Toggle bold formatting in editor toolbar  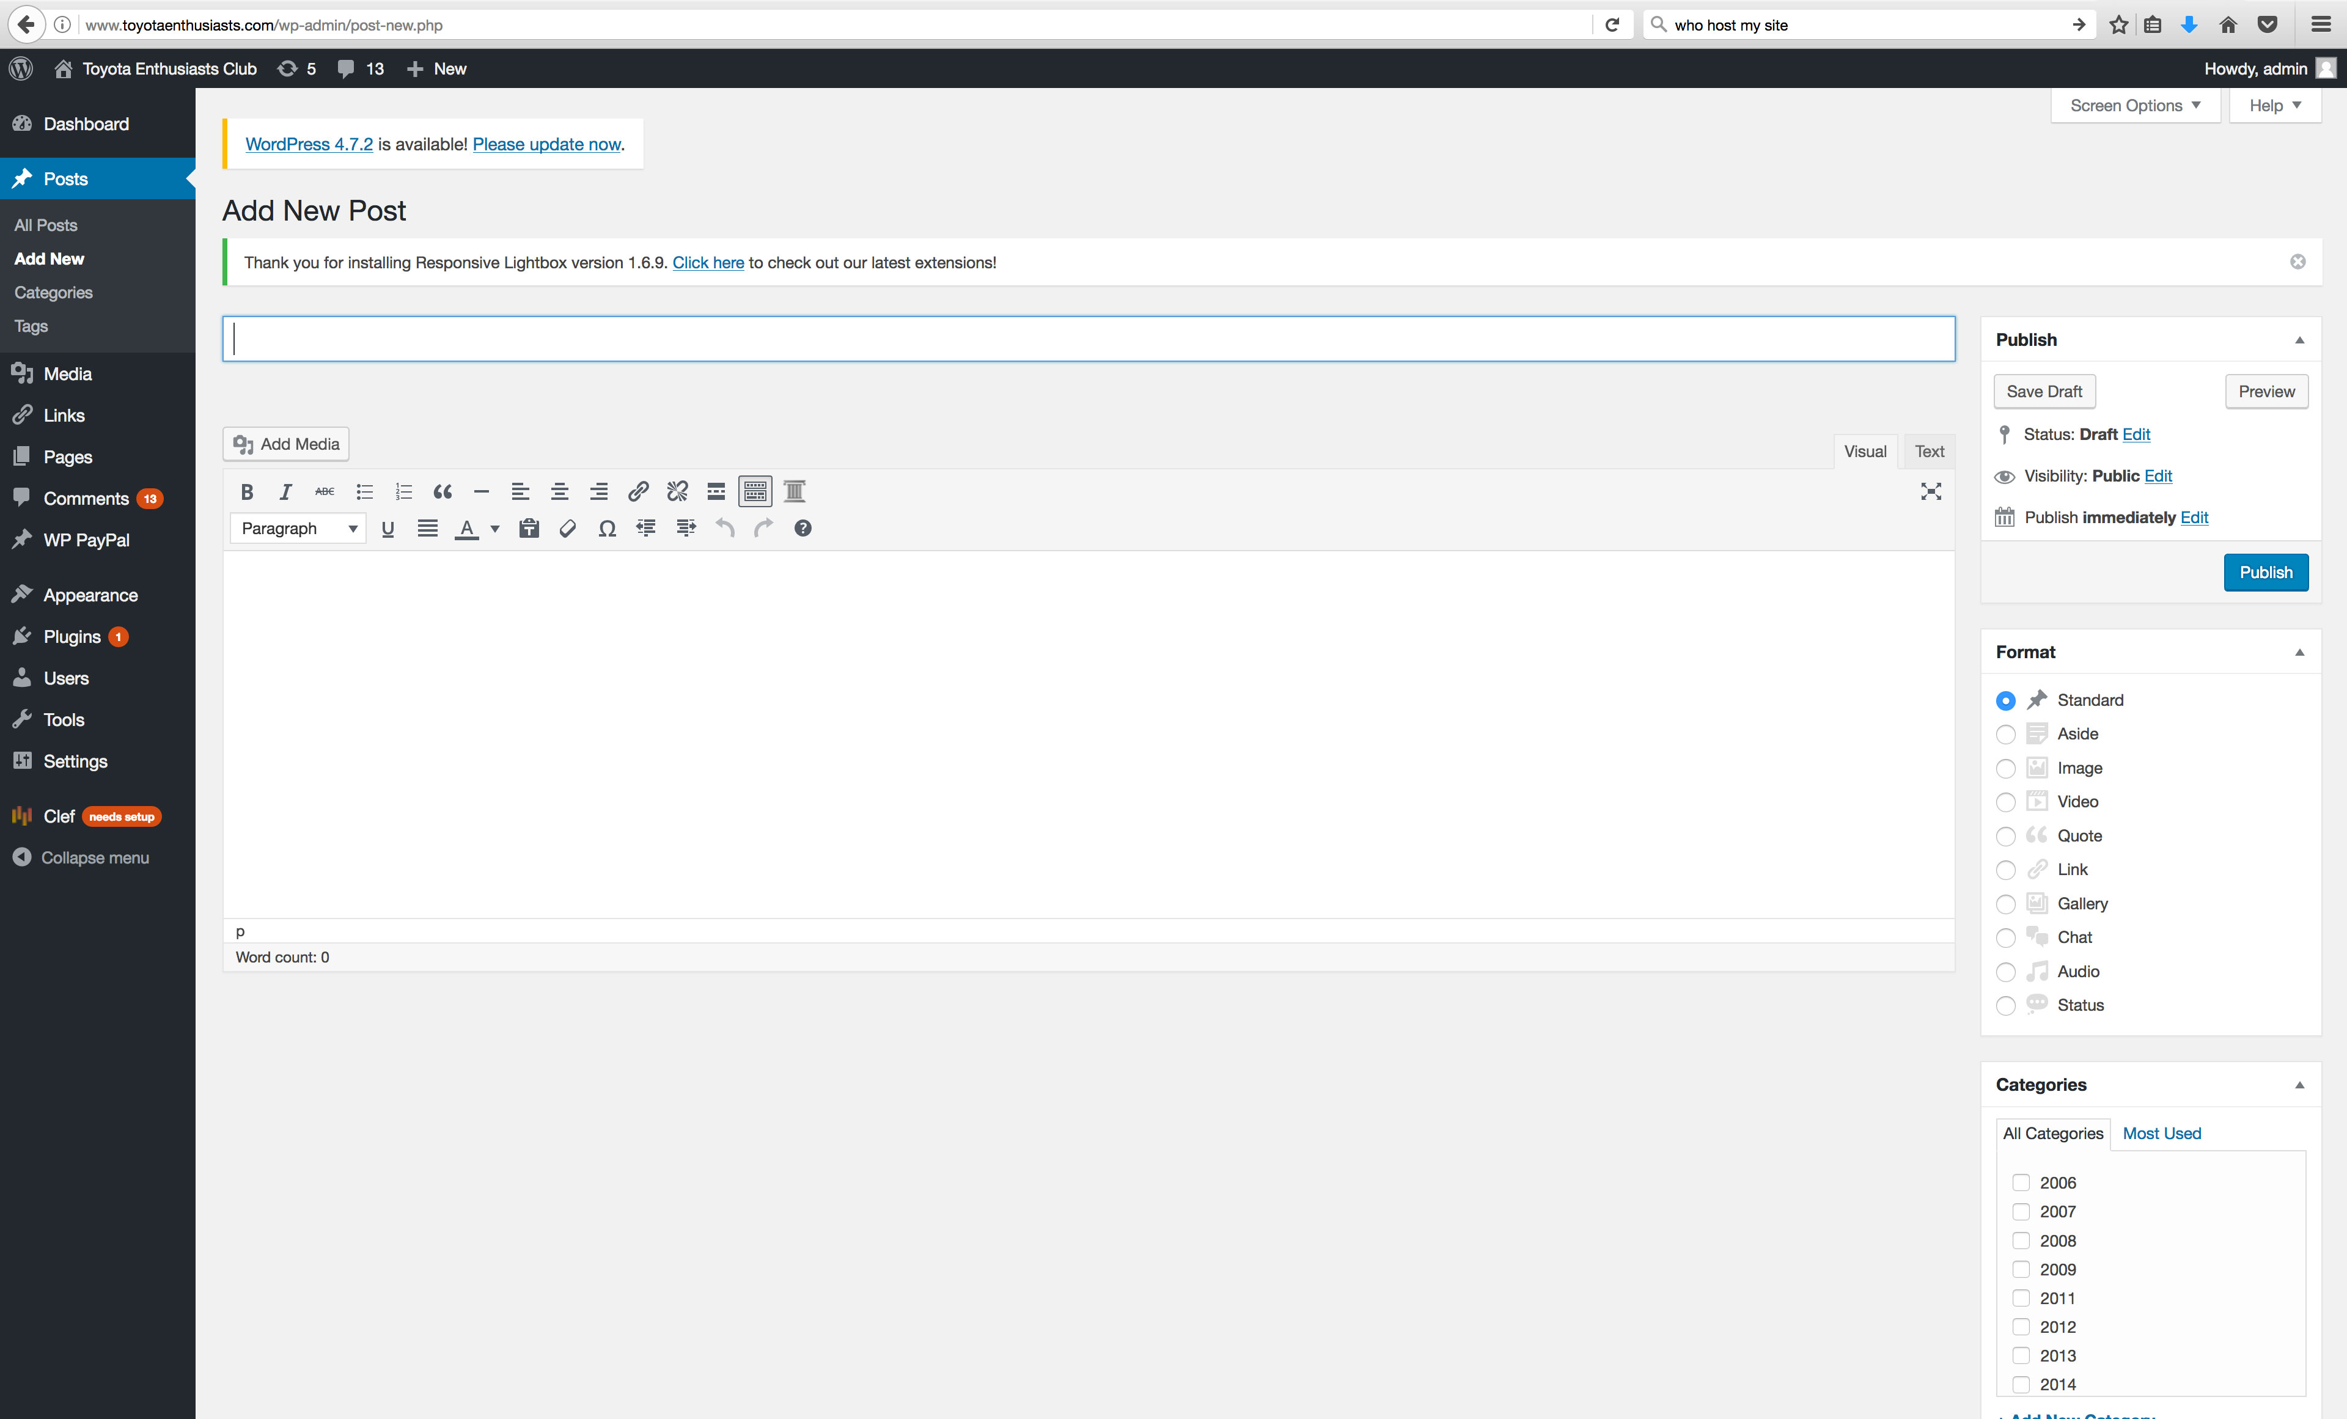pos(247,491)
